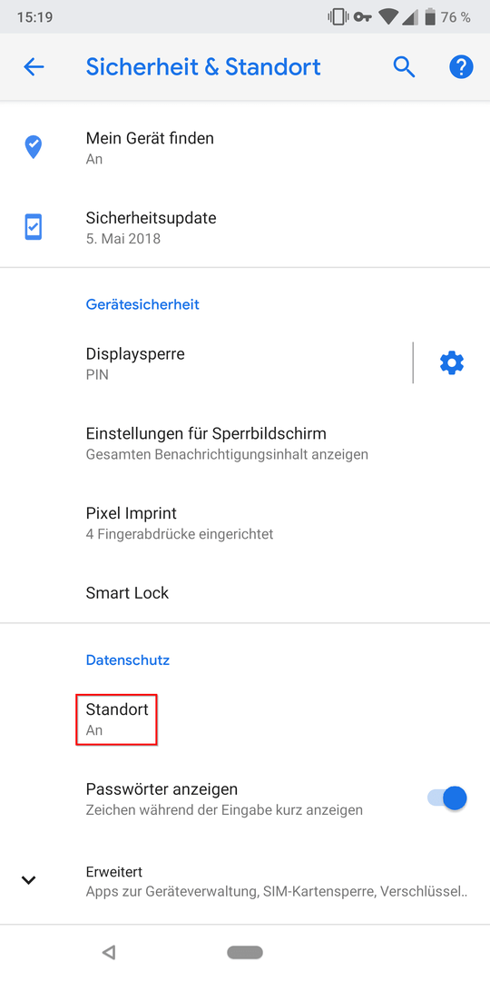
Task: Tap the home pill navigation button
Action: pyautogui.click(x=245, y=952)
